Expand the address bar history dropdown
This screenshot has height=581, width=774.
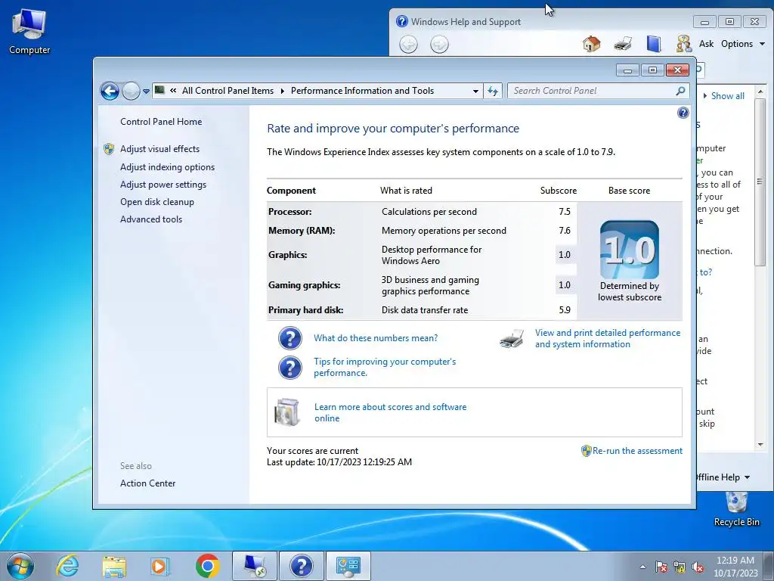475,91
